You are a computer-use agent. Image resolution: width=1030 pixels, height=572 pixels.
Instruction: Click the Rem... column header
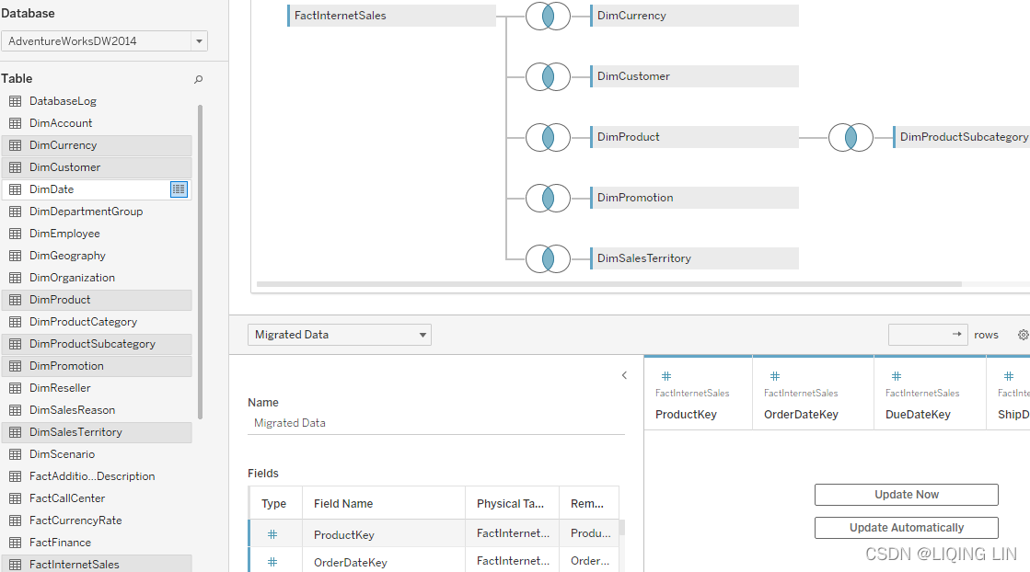point(588,504)
